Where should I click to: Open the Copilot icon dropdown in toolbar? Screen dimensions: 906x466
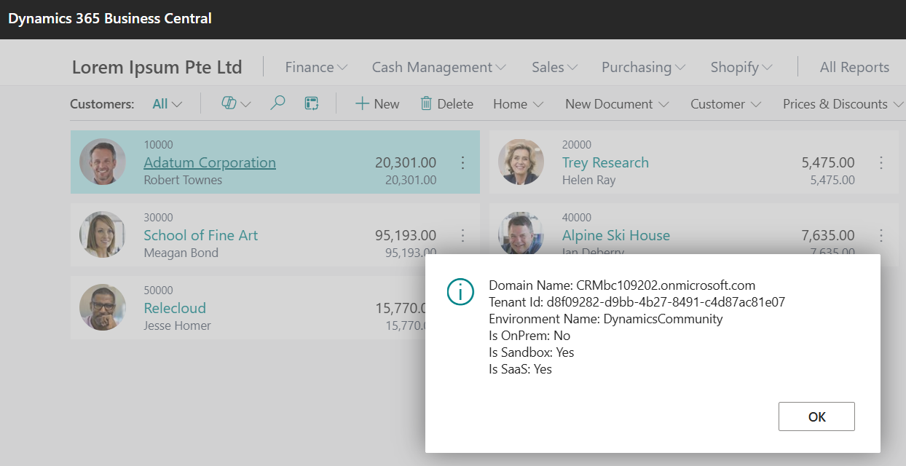(x=236, y=104)
